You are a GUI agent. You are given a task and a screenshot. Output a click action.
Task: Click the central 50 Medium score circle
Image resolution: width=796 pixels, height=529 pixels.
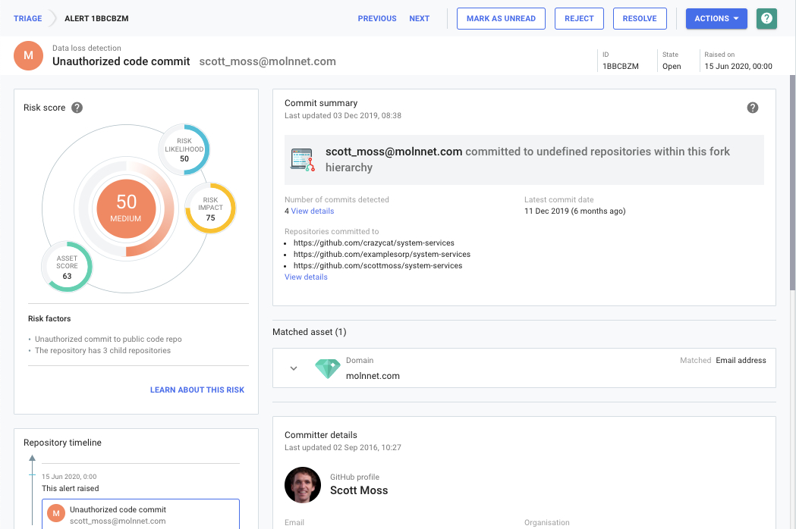coord(126,208)
